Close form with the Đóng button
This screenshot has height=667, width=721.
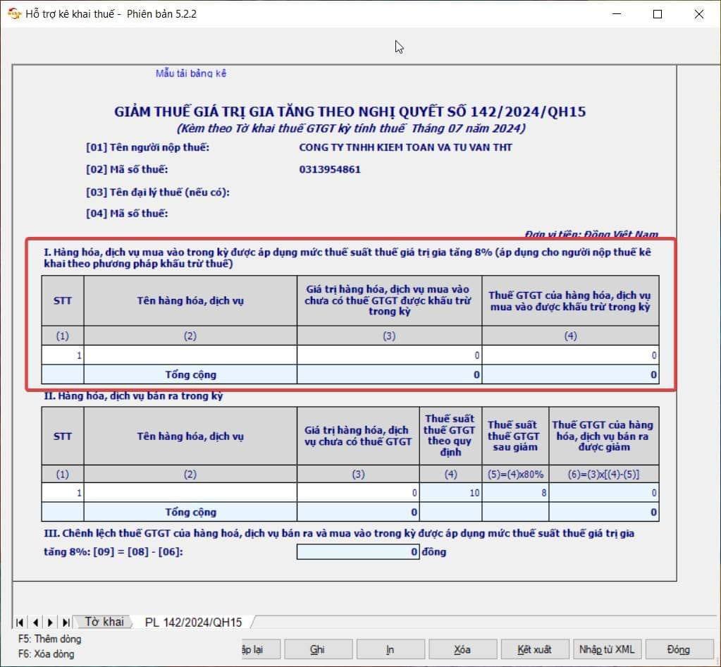click(678, 649)
